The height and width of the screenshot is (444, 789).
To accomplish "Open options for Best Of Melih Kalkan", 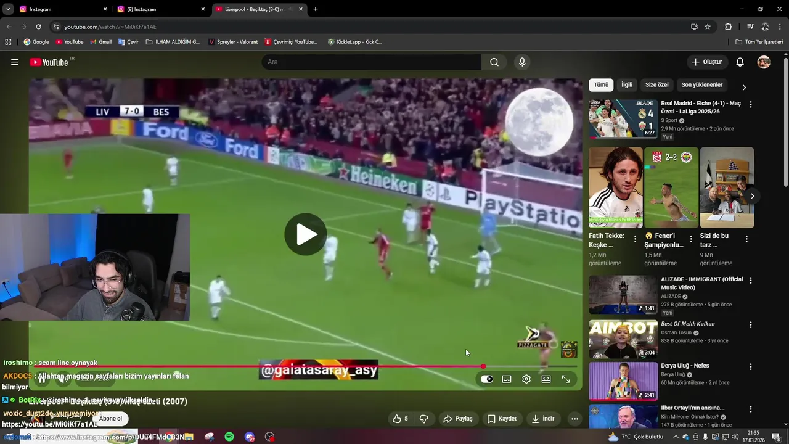I will coord(751,325).
